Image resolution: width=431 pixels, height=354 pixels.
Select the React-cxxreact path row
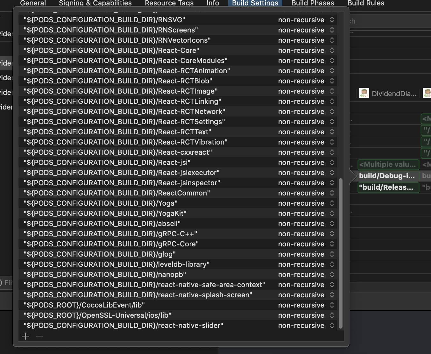tap(118, 152)
